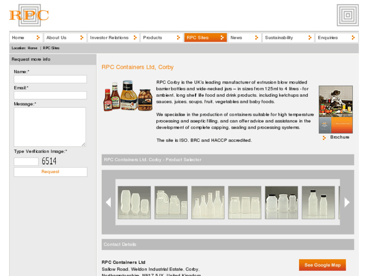
Task: Open the Home menu item
Action: tap(26, 37)
